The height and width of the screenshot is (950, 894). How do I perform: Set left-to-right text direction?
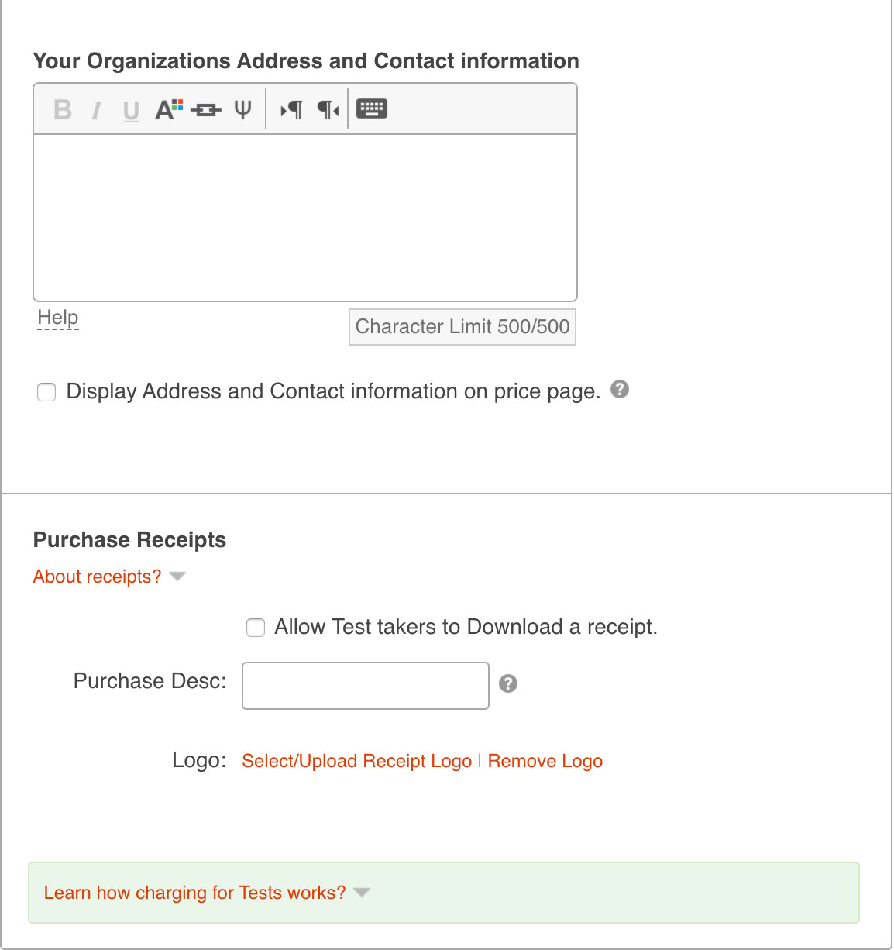pos(291,110)
